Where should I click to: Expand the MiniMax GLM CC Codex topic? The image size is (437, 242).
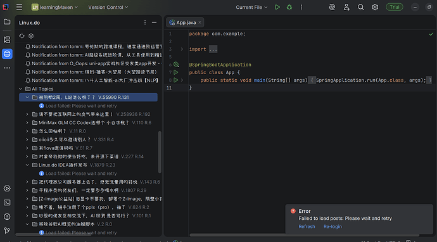click(27, 123)
